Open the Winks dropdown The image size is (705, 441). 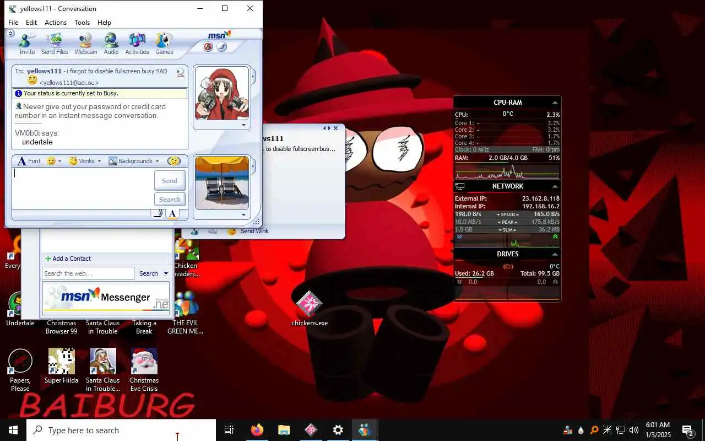(85, 161)
